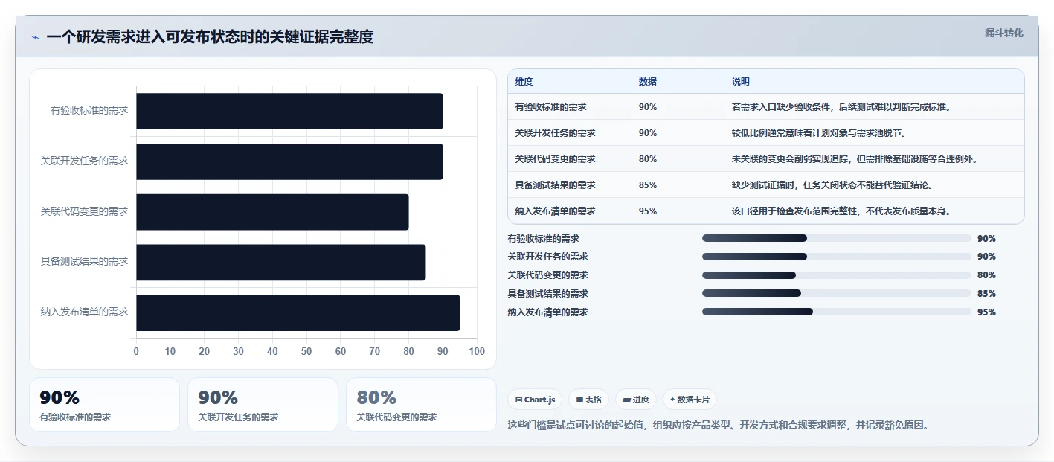Click the 漏斗转化 tag in the header
The height and width of the screenshot is (462, 1054).
point(1003,33)
